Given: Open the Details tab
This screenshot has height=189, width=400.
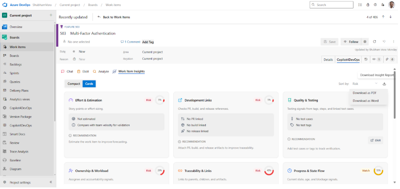Looking at the screenshot, I should 328,60.
